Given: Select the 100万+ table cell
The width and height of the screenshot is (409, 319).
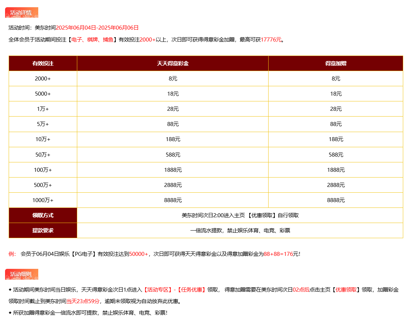Looking at the screenshot, I should [x=43, y=170].
